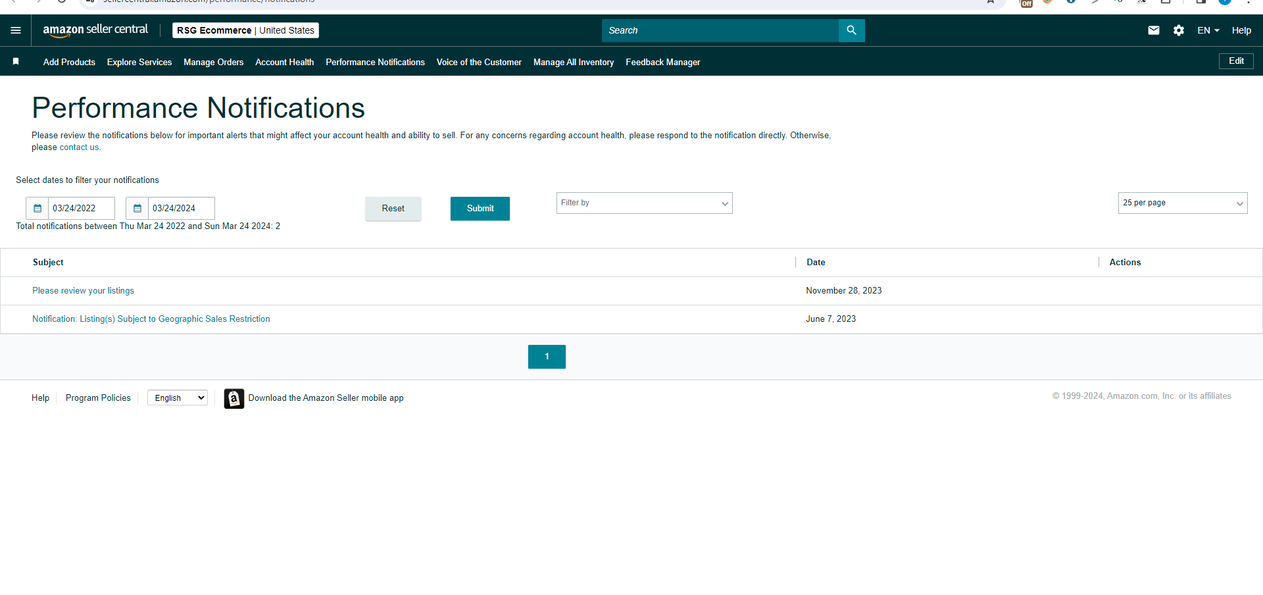The width and height of the screenshot is (1263, 595).
Task: Open the 25 per page dropdown
Action: [x=1183, y=203]
